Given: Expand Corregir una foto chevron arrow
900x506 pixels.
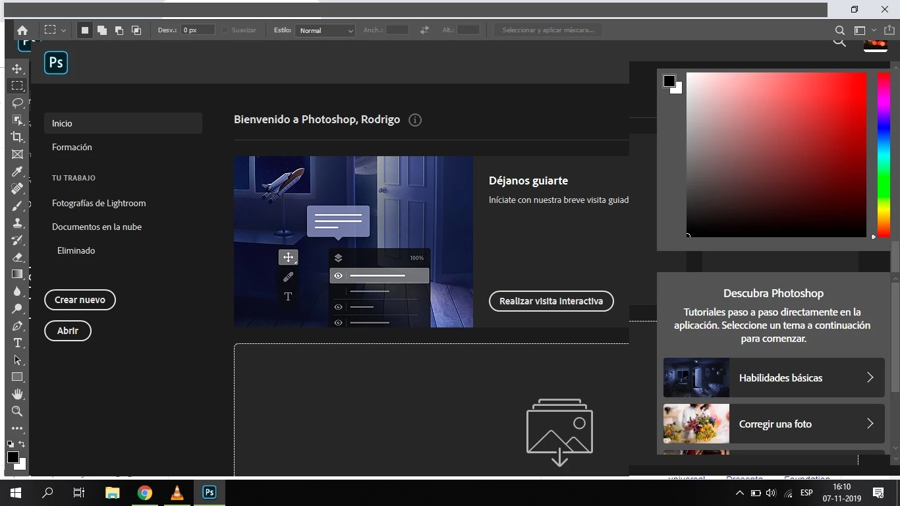Looking at the screenshot, I should [x=870, y=424].
